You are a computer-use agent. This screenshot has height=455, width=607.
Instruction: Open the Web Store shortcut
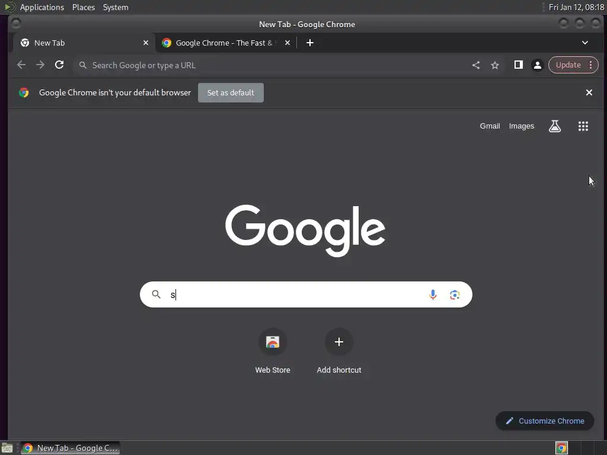click(x=273, y=351)
